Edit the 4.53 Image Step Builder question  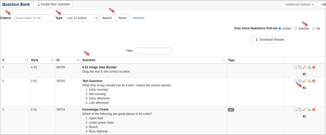pyautogui.click(x=304, y=67)
